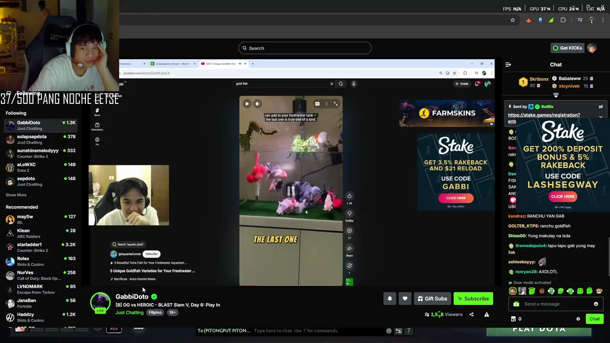Send the message with the green Chat button
Image resolution: width=610 pixels, height=343 pixels.
(595, 319)
